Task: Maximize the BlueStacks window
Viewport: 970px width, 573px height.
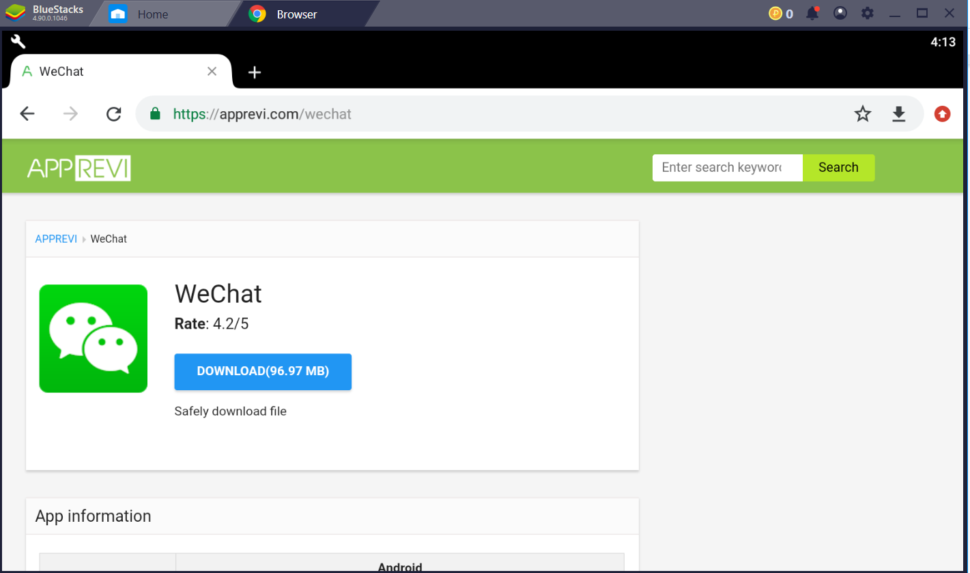Action: [922, 13]
